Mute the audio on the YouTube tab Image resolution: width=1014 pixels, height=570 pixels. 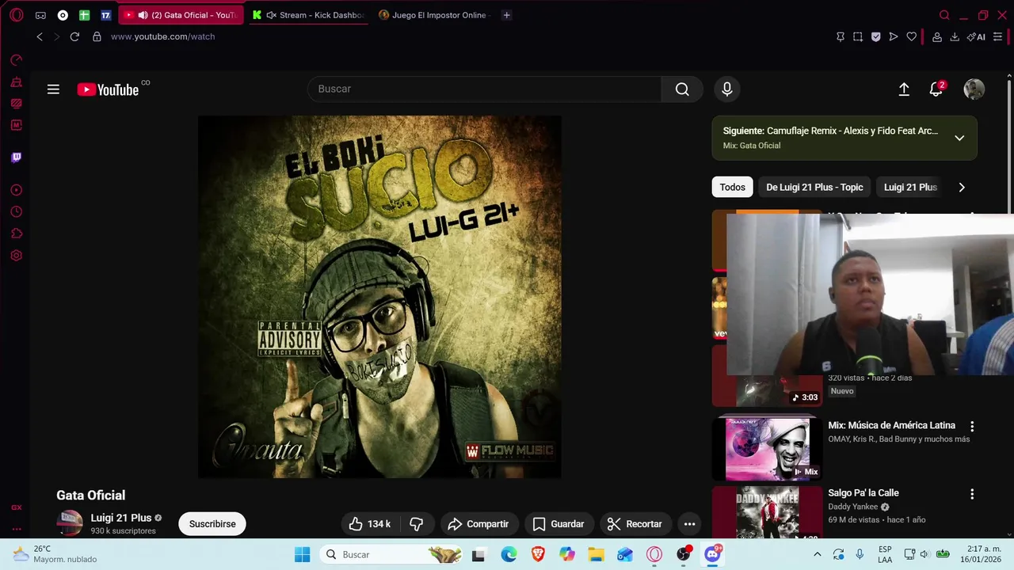(143, 15)
